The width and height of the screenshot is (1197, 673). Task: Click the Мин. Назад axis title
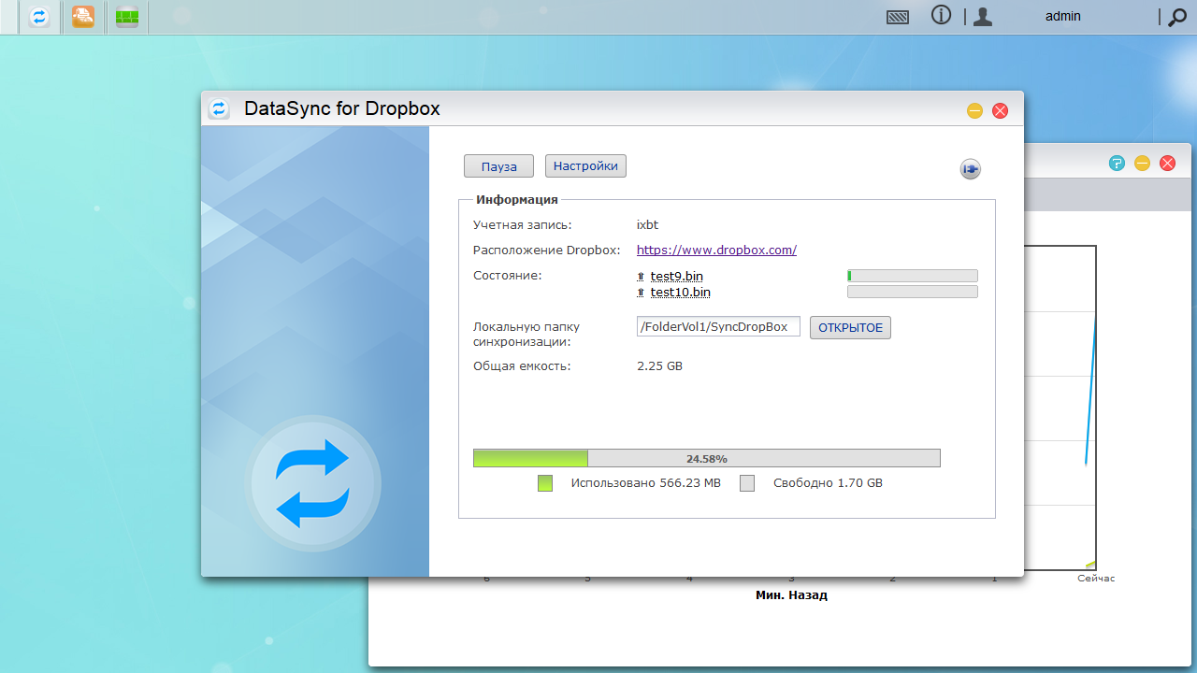pyautogui.click(x=791, y=594)
